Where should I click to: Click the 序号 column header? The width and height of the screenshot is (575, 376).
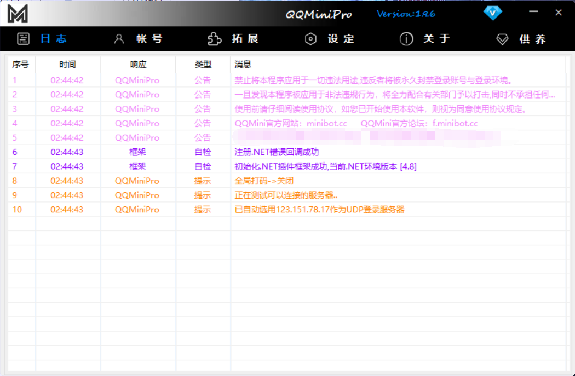tap(20, 65)
